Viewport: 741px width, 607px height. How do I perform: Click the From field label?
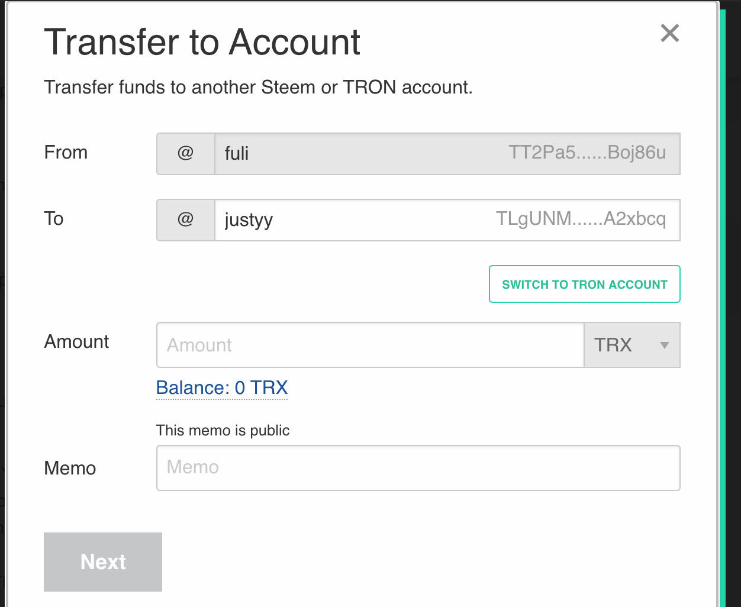tap(66, 153)
